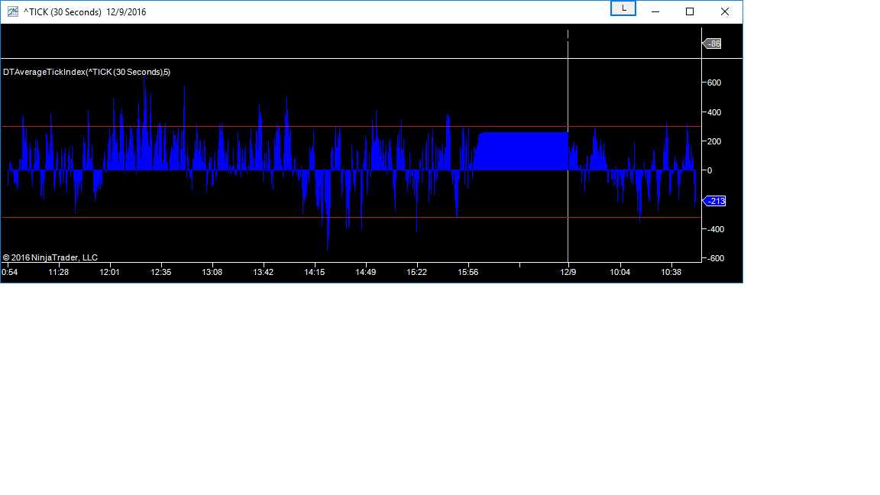Screen dimensions: 880x495
Task: Click the 12:01 time axis label
Action: click(x=110, y=272)
